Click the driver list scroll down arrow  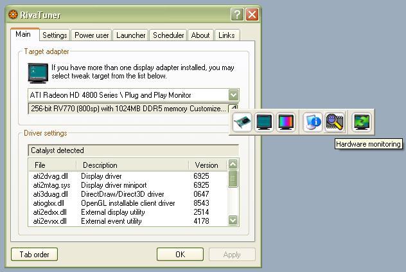tap(233, 221)
